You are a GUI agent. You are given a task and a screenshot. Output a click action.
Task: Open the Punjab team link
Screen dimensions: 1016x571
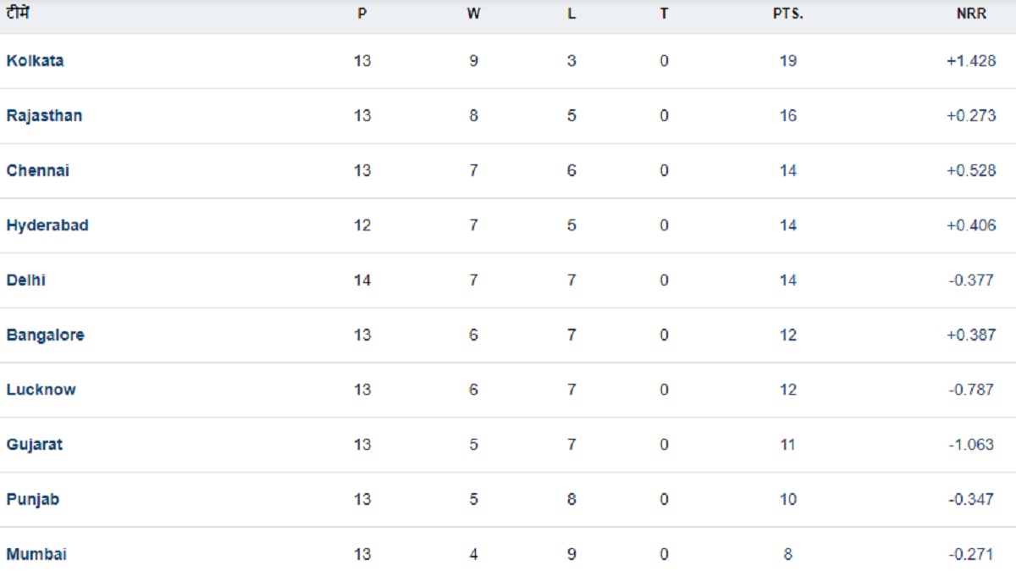click(x=32, y=499)
